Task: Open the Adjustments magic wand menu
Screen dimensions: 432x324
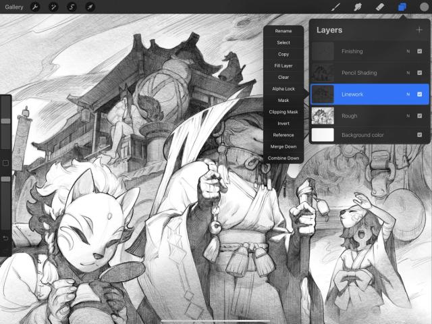Action: click(x=53, y=7)
